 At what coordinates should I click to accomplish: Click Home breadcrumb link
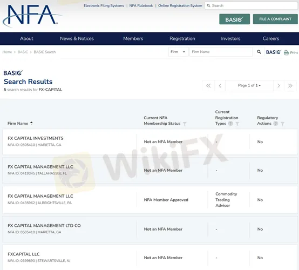(7, 52)
